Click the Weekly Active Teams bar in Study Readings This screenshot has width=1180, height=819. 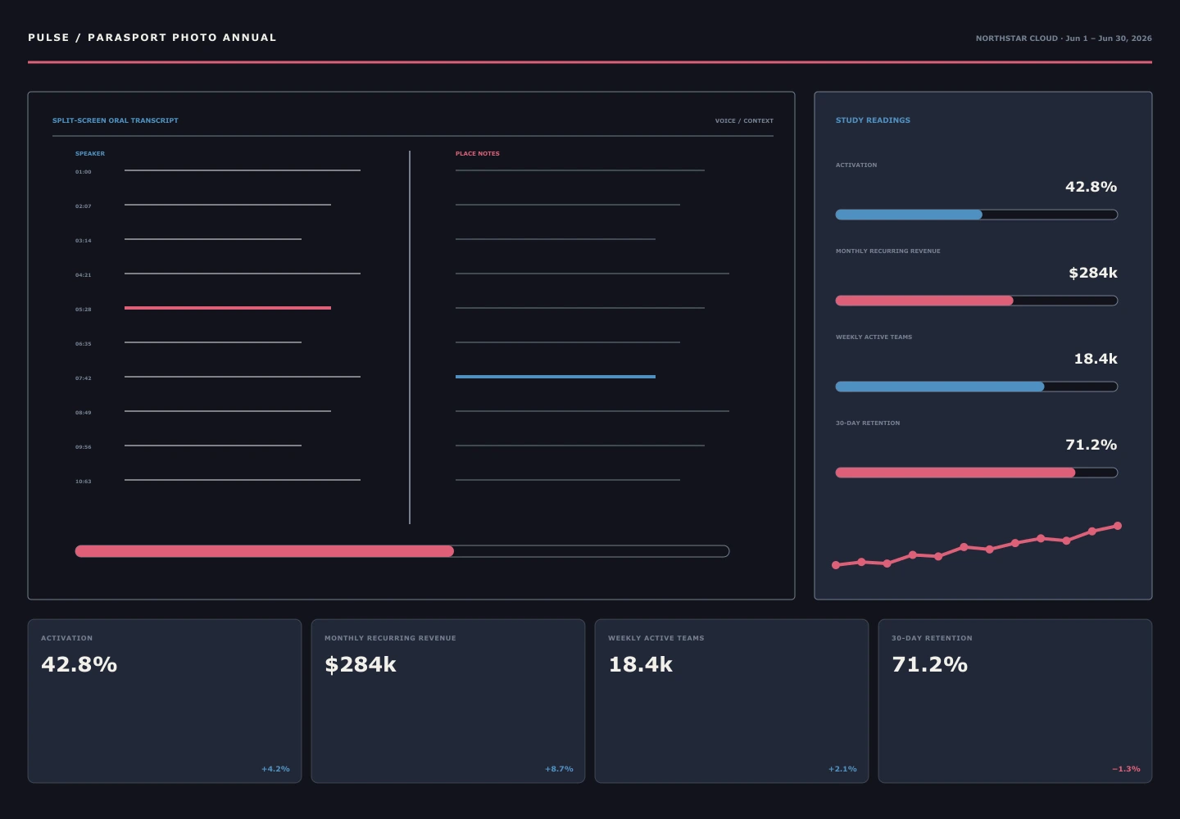[977, 387]
